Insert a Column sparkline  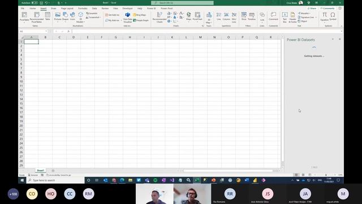(x=226, y=16)
